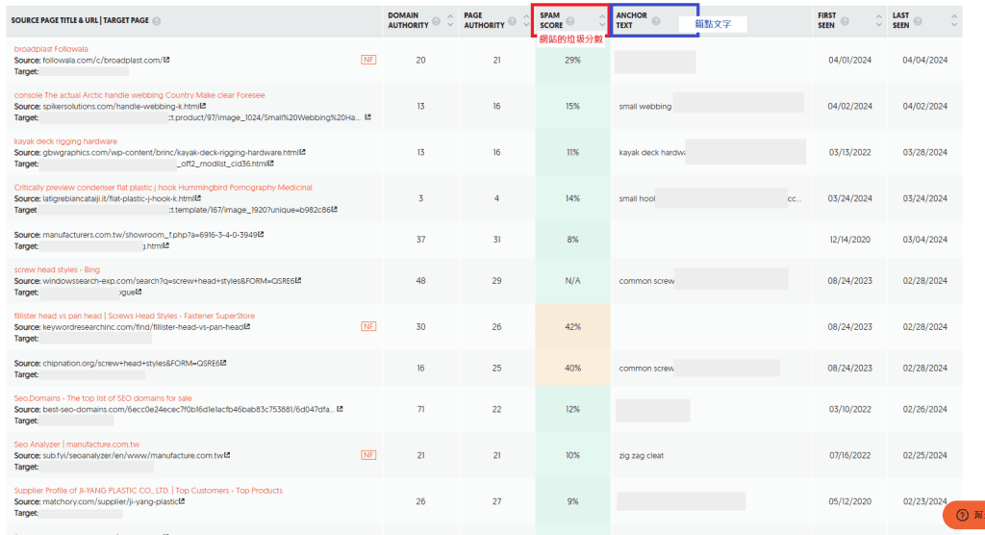Sort table by First Seen arrows
The width and height of the screenshot is (985, 535).
[879, 21]
